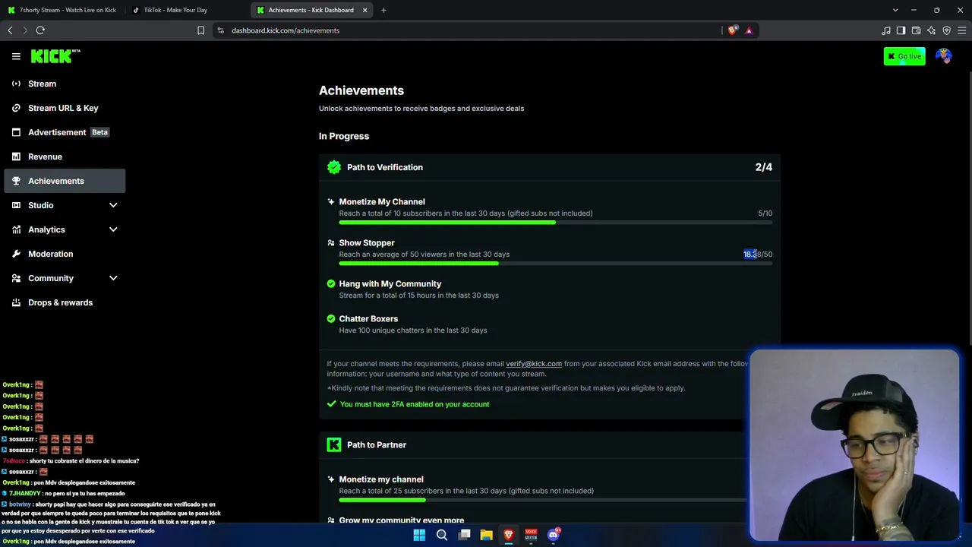The image size is (972, 547).
Task: Open a new browser tab
Action: pos(383,10)
